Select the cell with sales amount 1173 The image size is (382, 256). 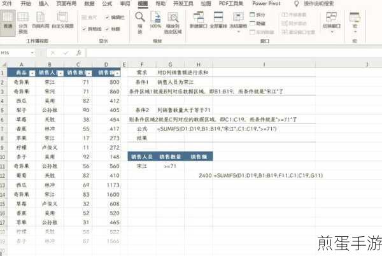tap(106, 185)
